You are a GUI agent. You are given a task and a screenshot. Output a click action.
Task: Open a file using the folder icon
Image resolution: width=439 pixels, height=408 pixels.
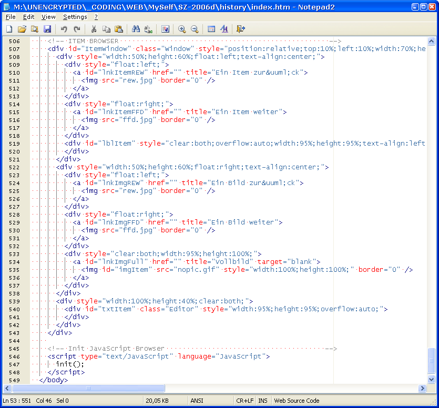tap(22, 29)
